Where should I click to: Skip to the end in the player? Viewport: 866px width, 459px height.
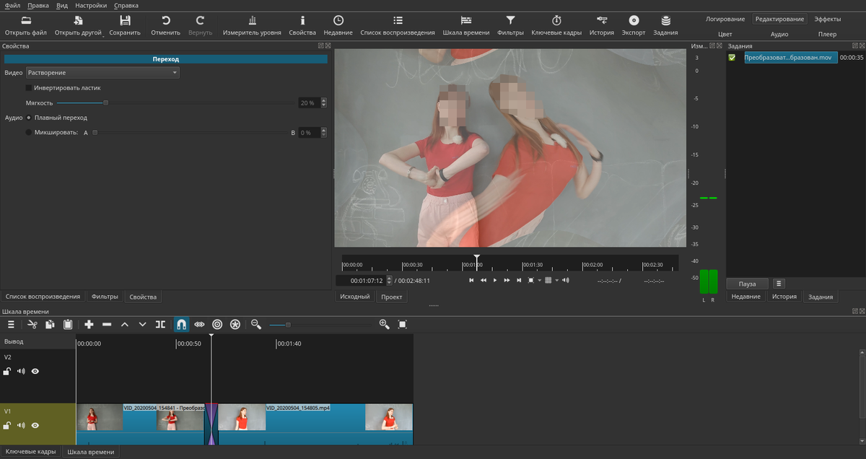point(519,280)
